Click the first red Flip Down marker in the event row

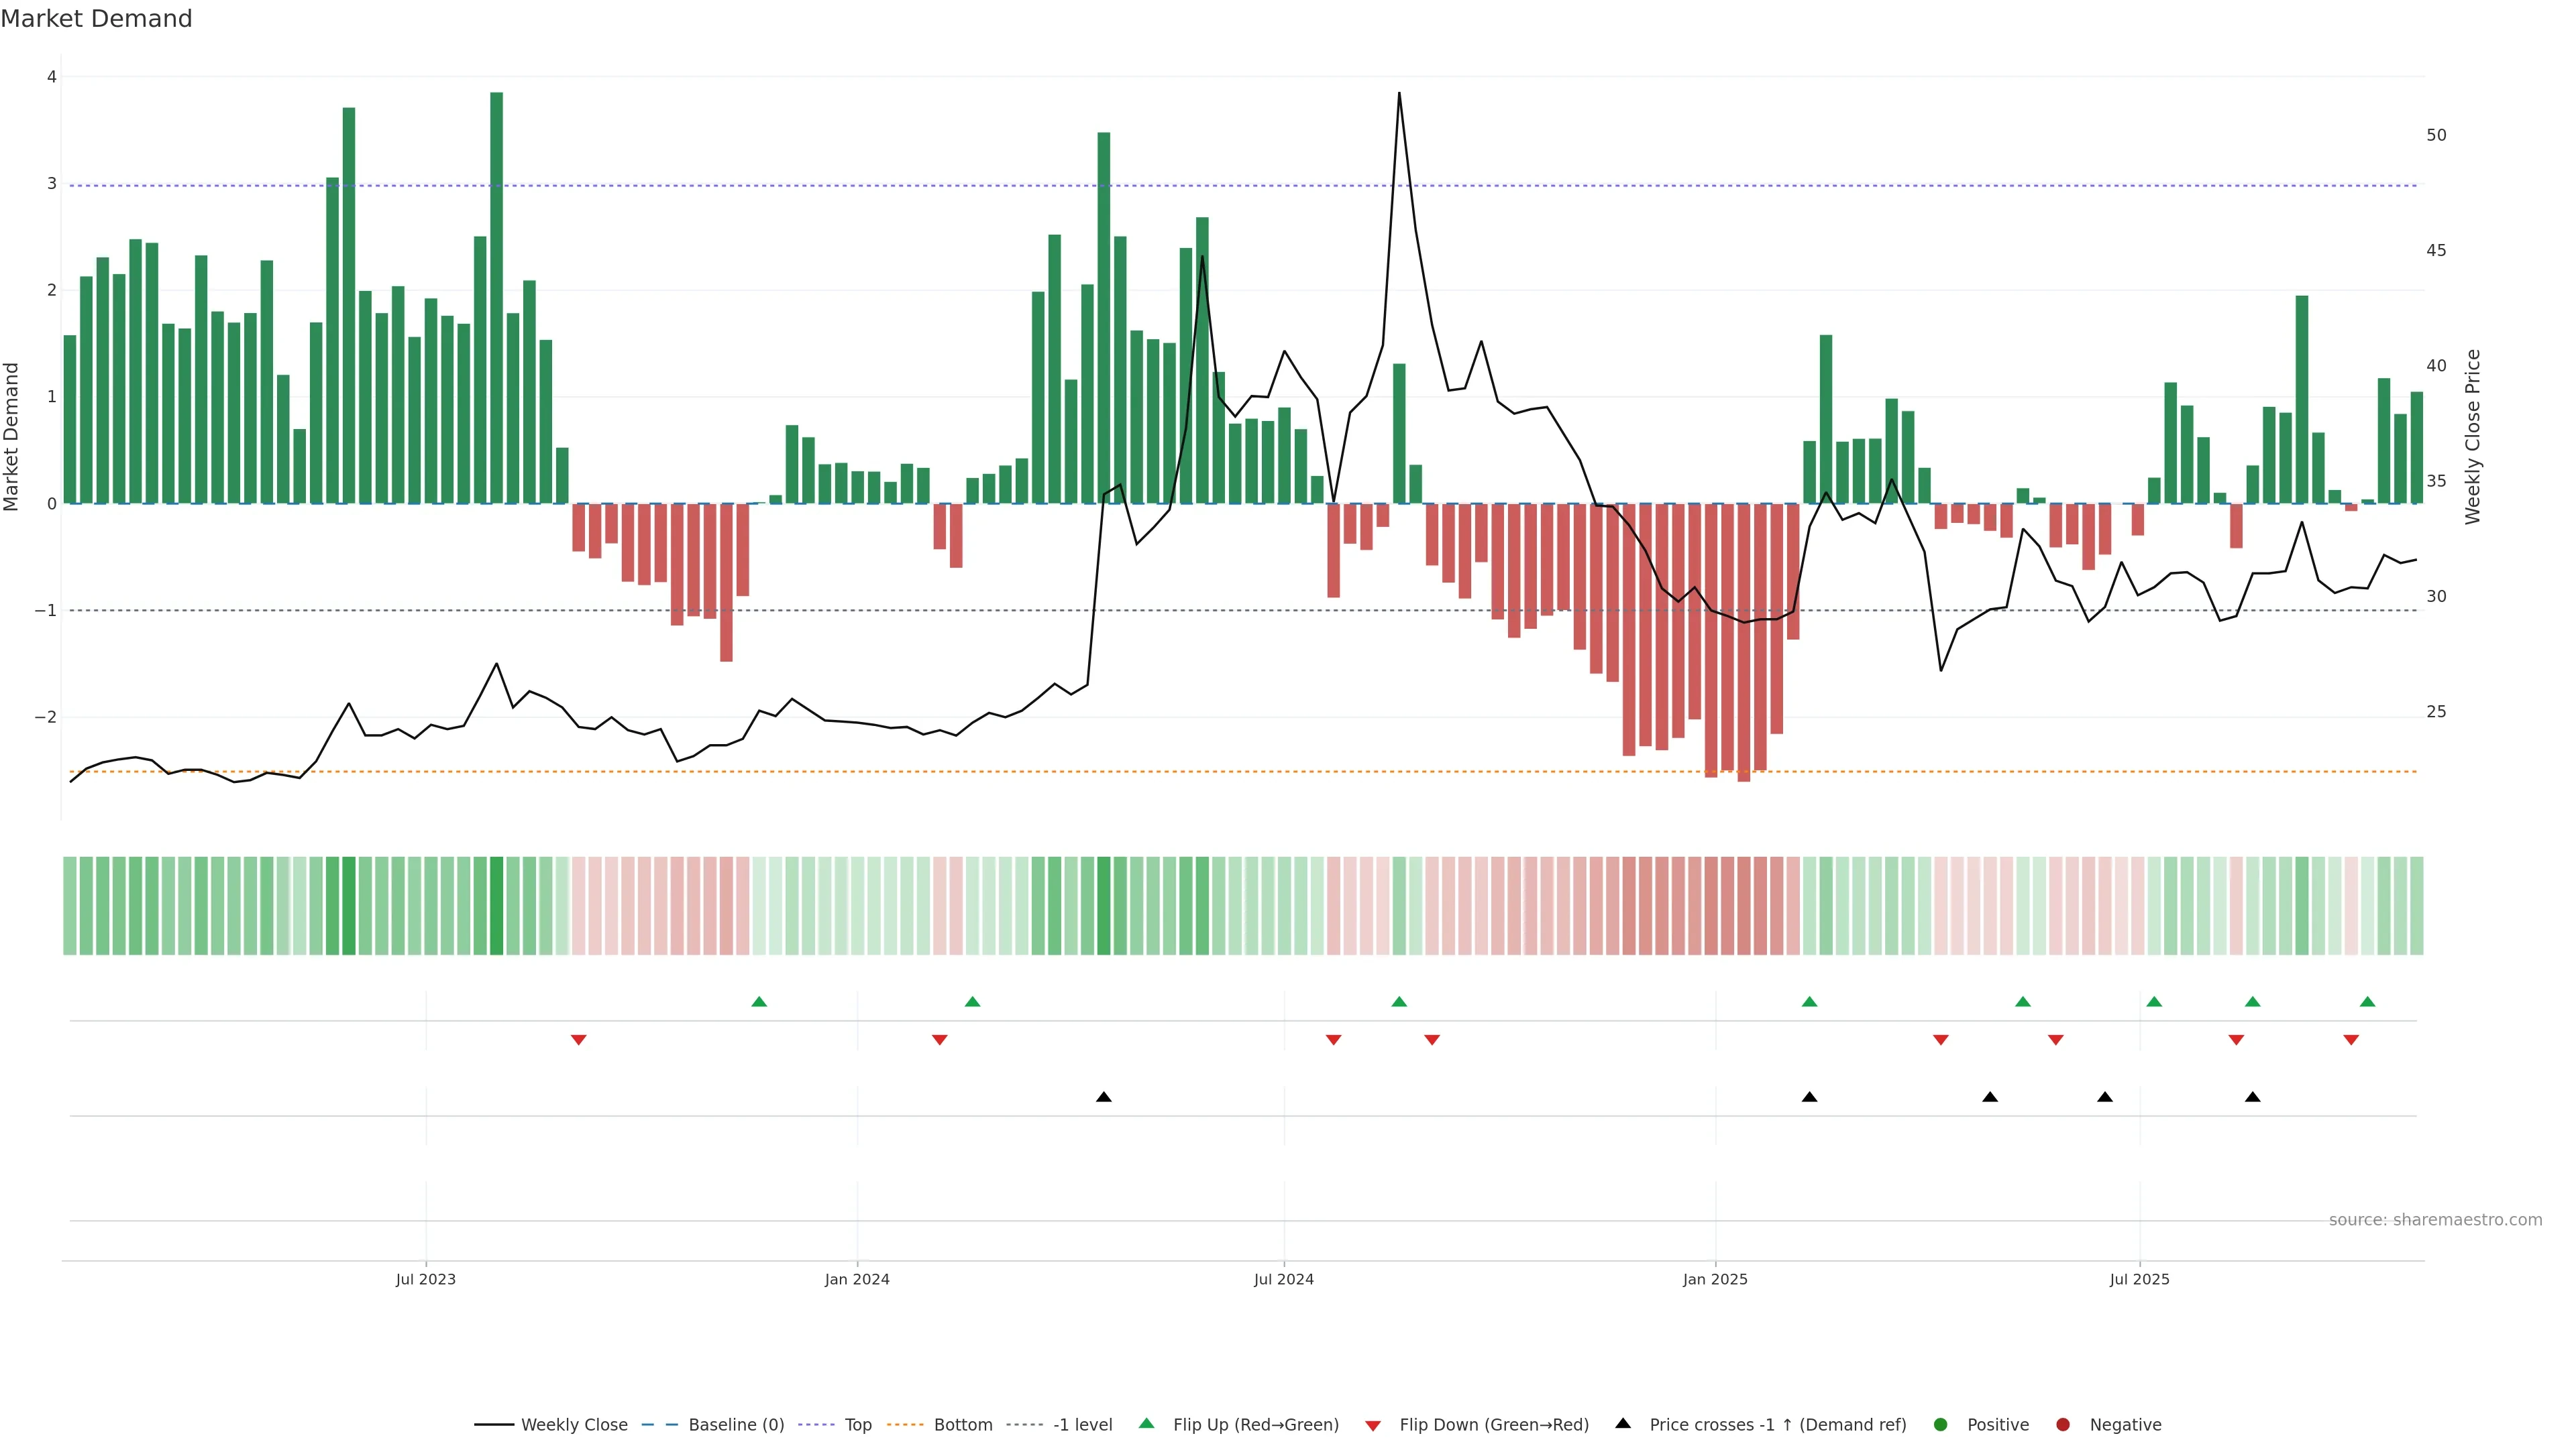[578, 1040]
